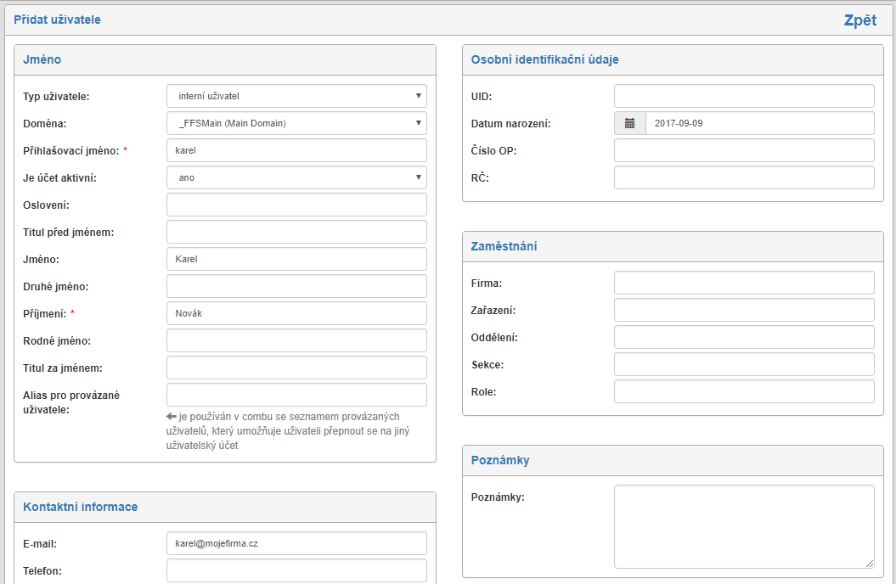
Task: Click the calendar icon beside Datum narození
Action: click(x=630, y=123)
